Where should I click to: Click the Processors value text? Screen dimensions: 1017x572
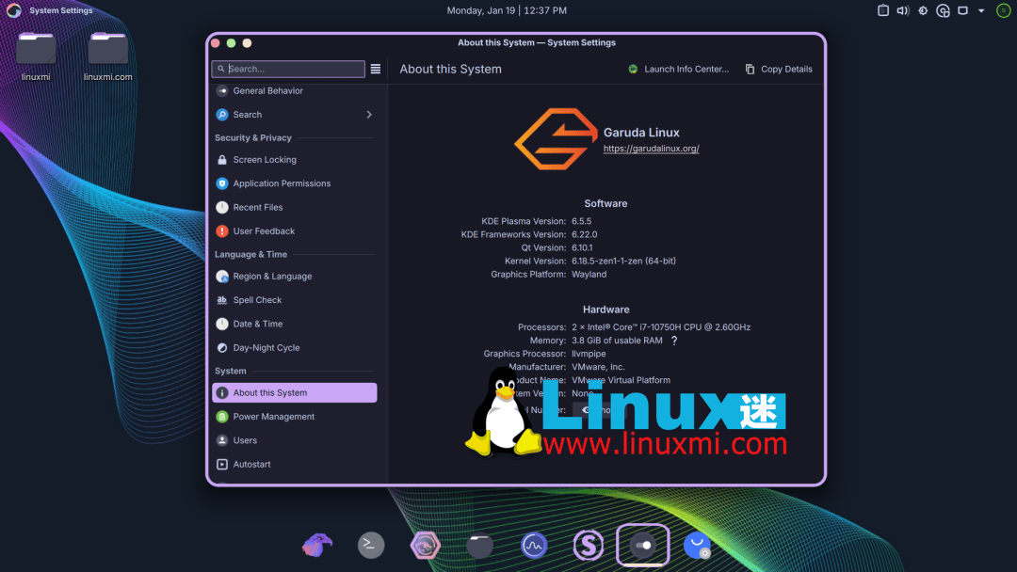tap(661, 327)
